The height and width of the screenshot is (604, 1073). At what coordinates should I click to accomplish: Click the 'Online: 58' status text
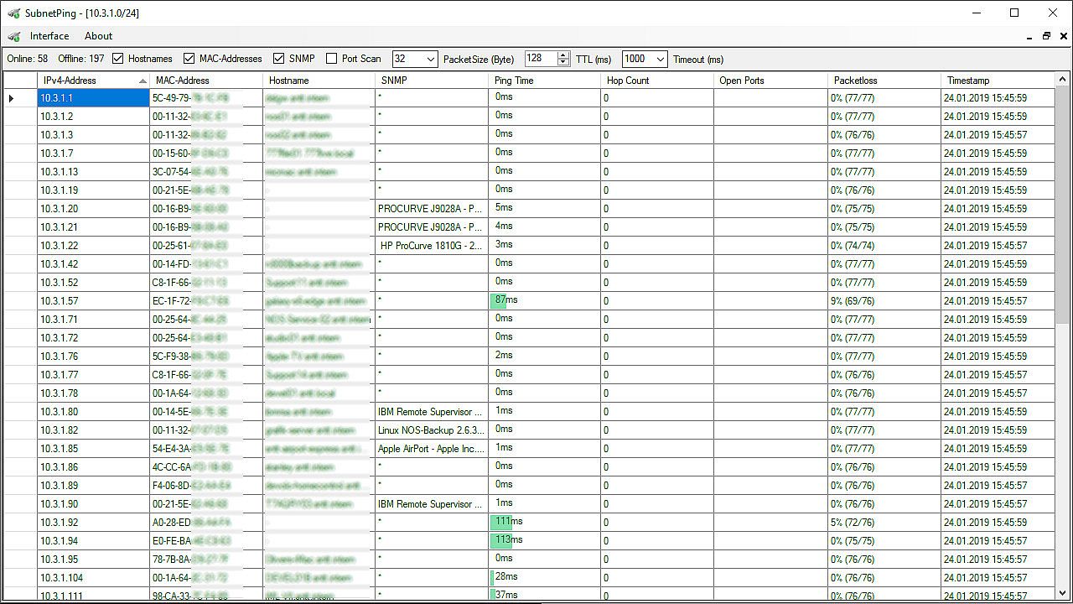click(x=28, y=59)
